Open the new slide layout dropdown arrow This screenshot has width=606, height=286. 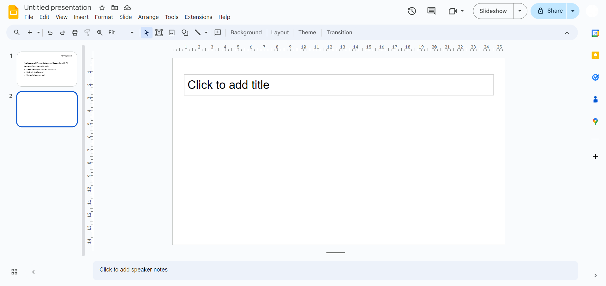tap(39, 32)
